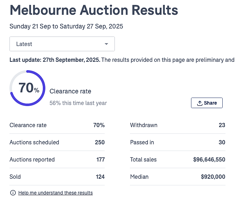Click the Withdrawn 23 row
This screenshot has height=198, width=236.
pyautogui.click(x=178, y=125)
